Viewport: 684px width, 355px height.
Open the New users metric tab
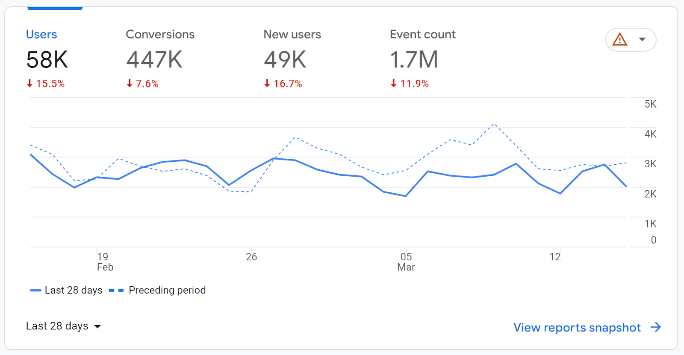point(292,35)
